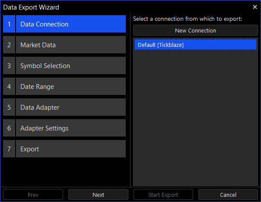
Task: Go to the Market Data step
Action: click(x=70, y=45)
